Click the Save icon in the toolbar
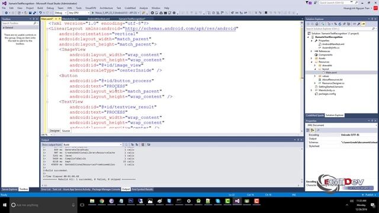The image size is (379, 213). coord(30,12)
